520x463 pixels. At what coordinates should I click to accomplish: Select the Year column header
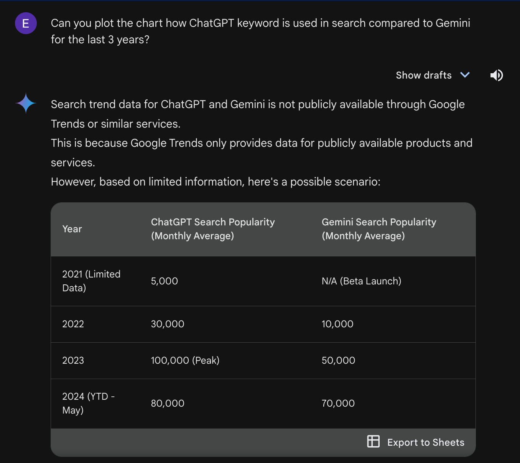(x=72, y=229)
